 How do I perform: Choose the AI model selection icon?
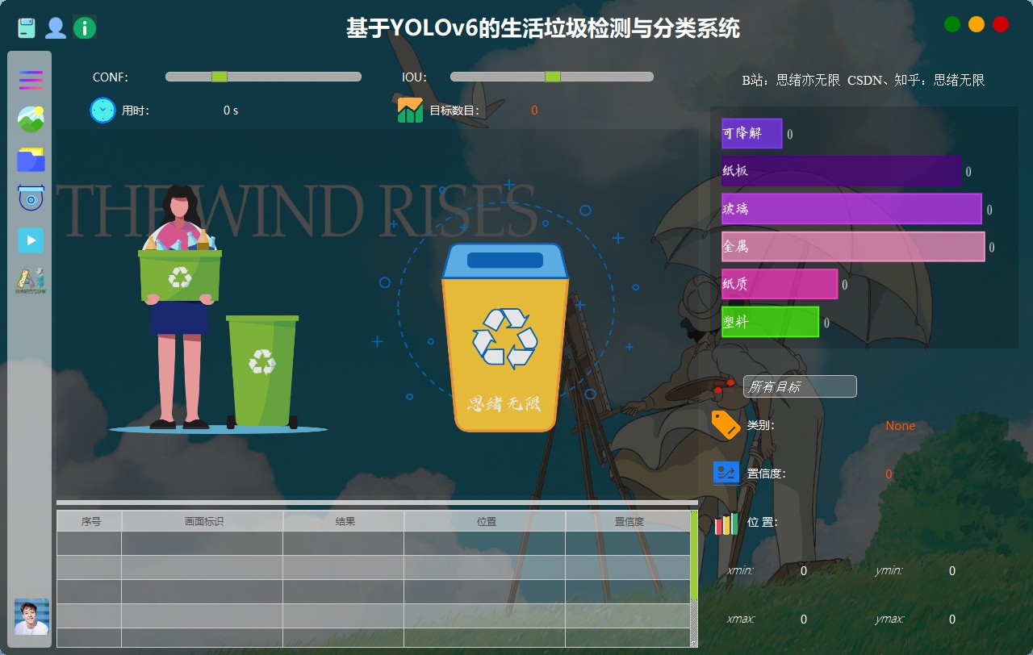(31, 281)
